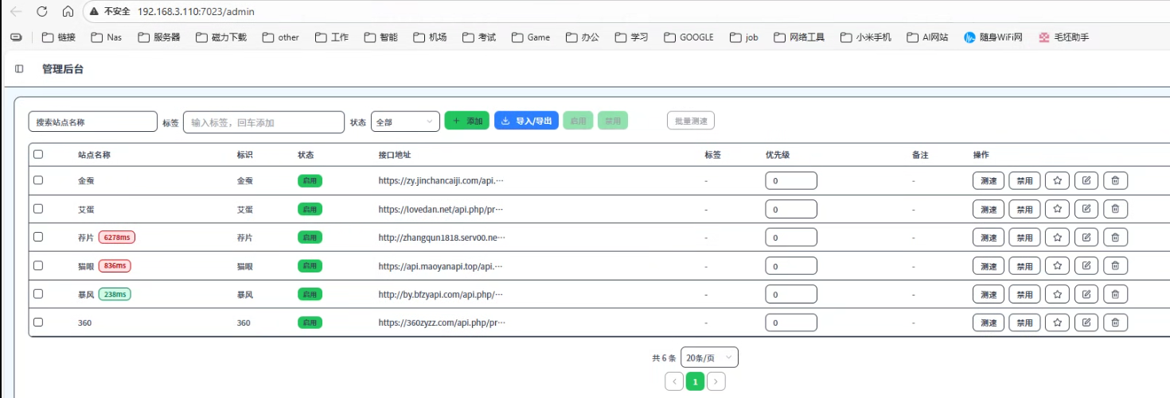Viewport: 1170px width, 398px height.
Task: Click the browser home icon
Action: point(68,12)
